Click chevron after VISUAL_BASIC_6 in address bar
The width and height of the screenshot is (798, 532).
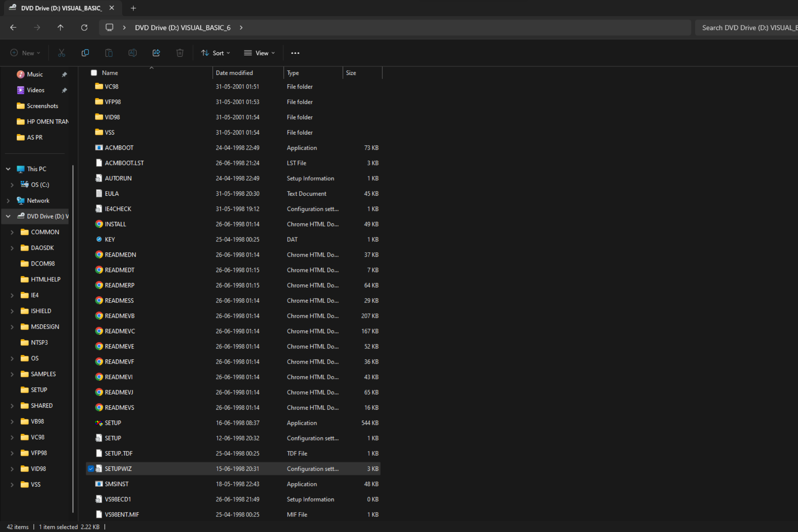[241, 27]
